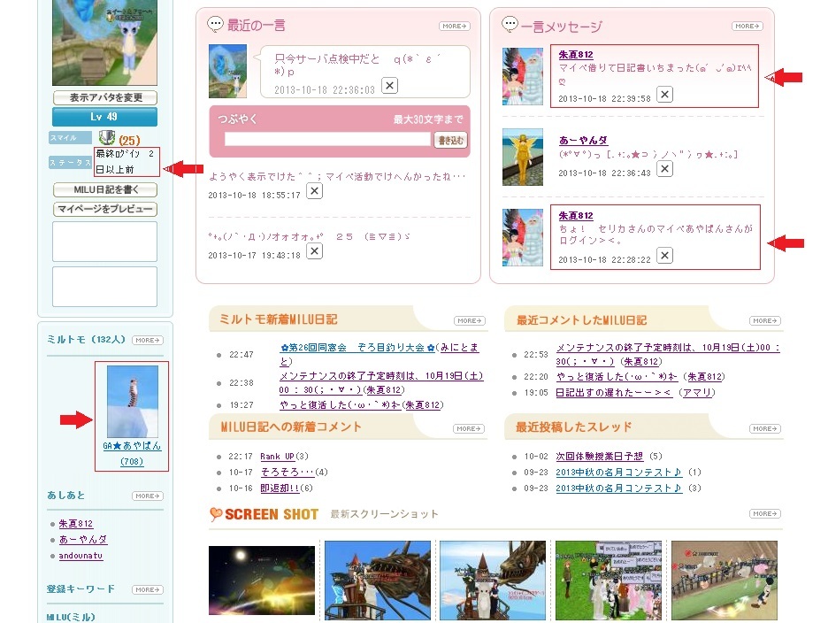Click the smile badge icon beside (25)
The width and height of the screenshot is (828, 623).
click(x=107, y=138)
